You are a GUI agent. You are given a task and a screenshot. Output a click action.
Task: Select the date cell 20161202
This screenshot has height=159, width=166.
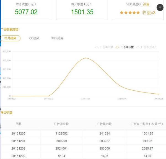[18, 156]
